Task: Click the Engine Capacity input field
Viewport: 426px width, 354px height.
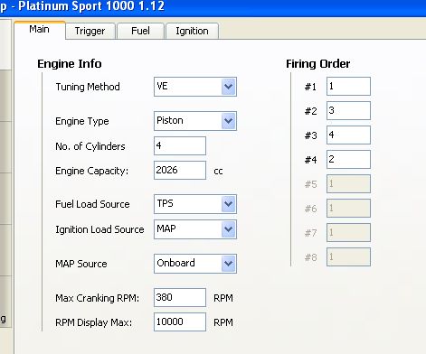Action: click(x=180, y=171)
